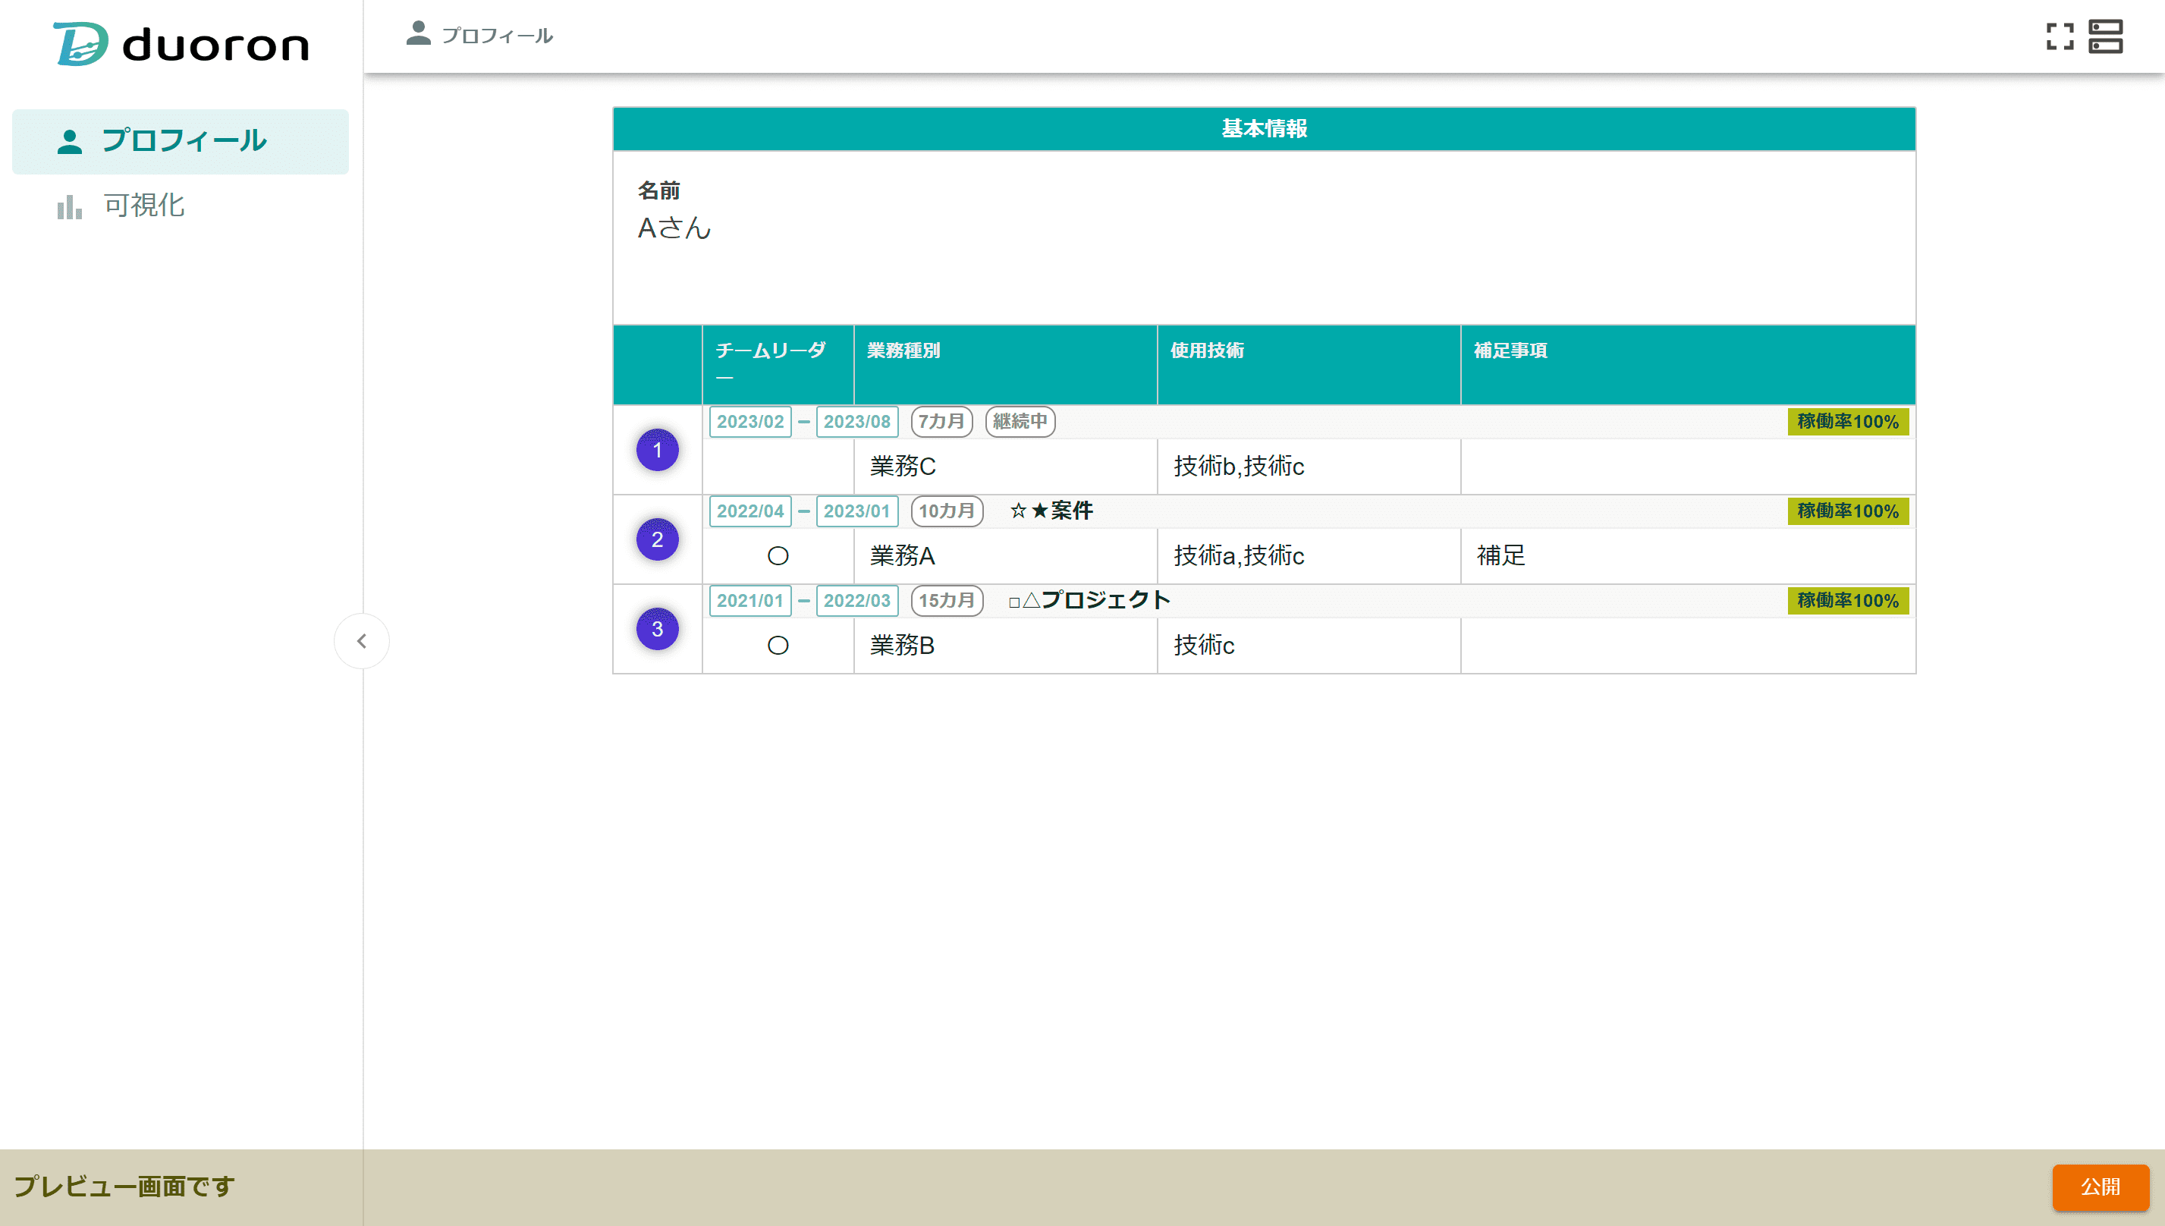Image resolution: width=2165 pixels, height=1226 pixels.
Task: Click the チームリーダー column header
Action: pyautogui.click(x=778, y=363)
